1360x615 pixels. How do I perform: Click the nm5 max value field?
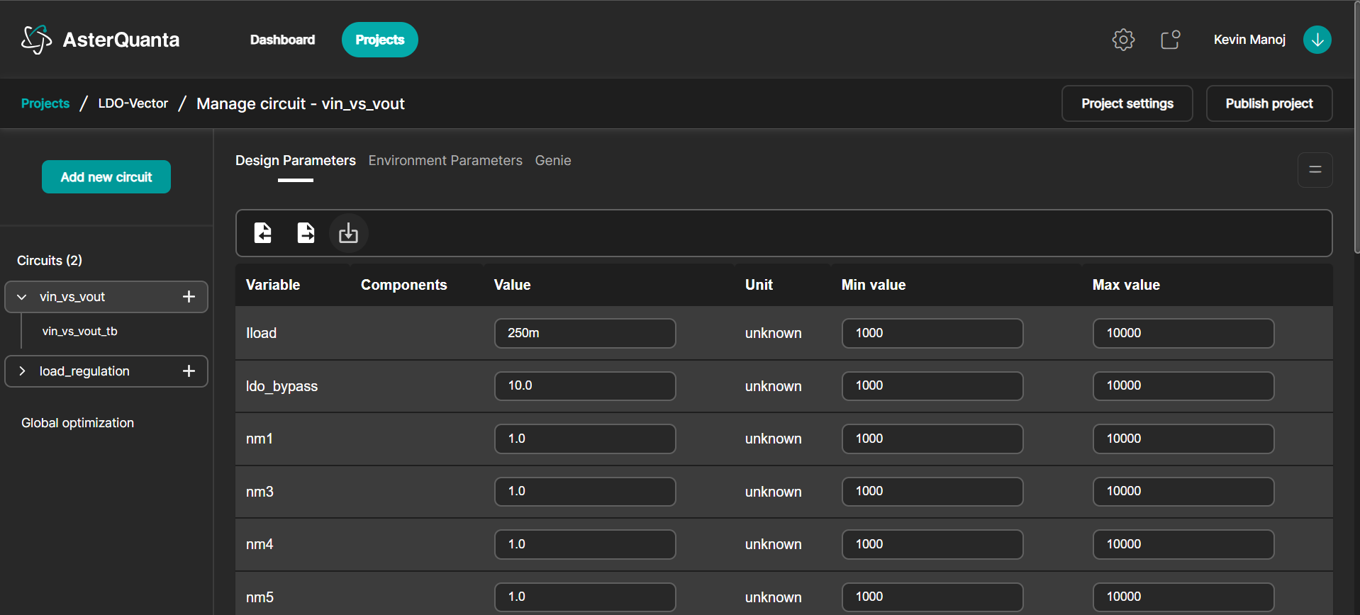click(1183, 597)
